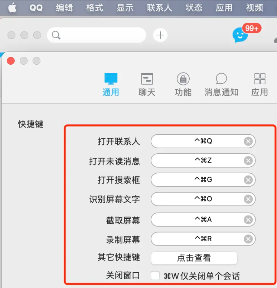Click the 截取屏幕 shortcut field
This screenshot has width=277, height=288.
pos(203,220)
